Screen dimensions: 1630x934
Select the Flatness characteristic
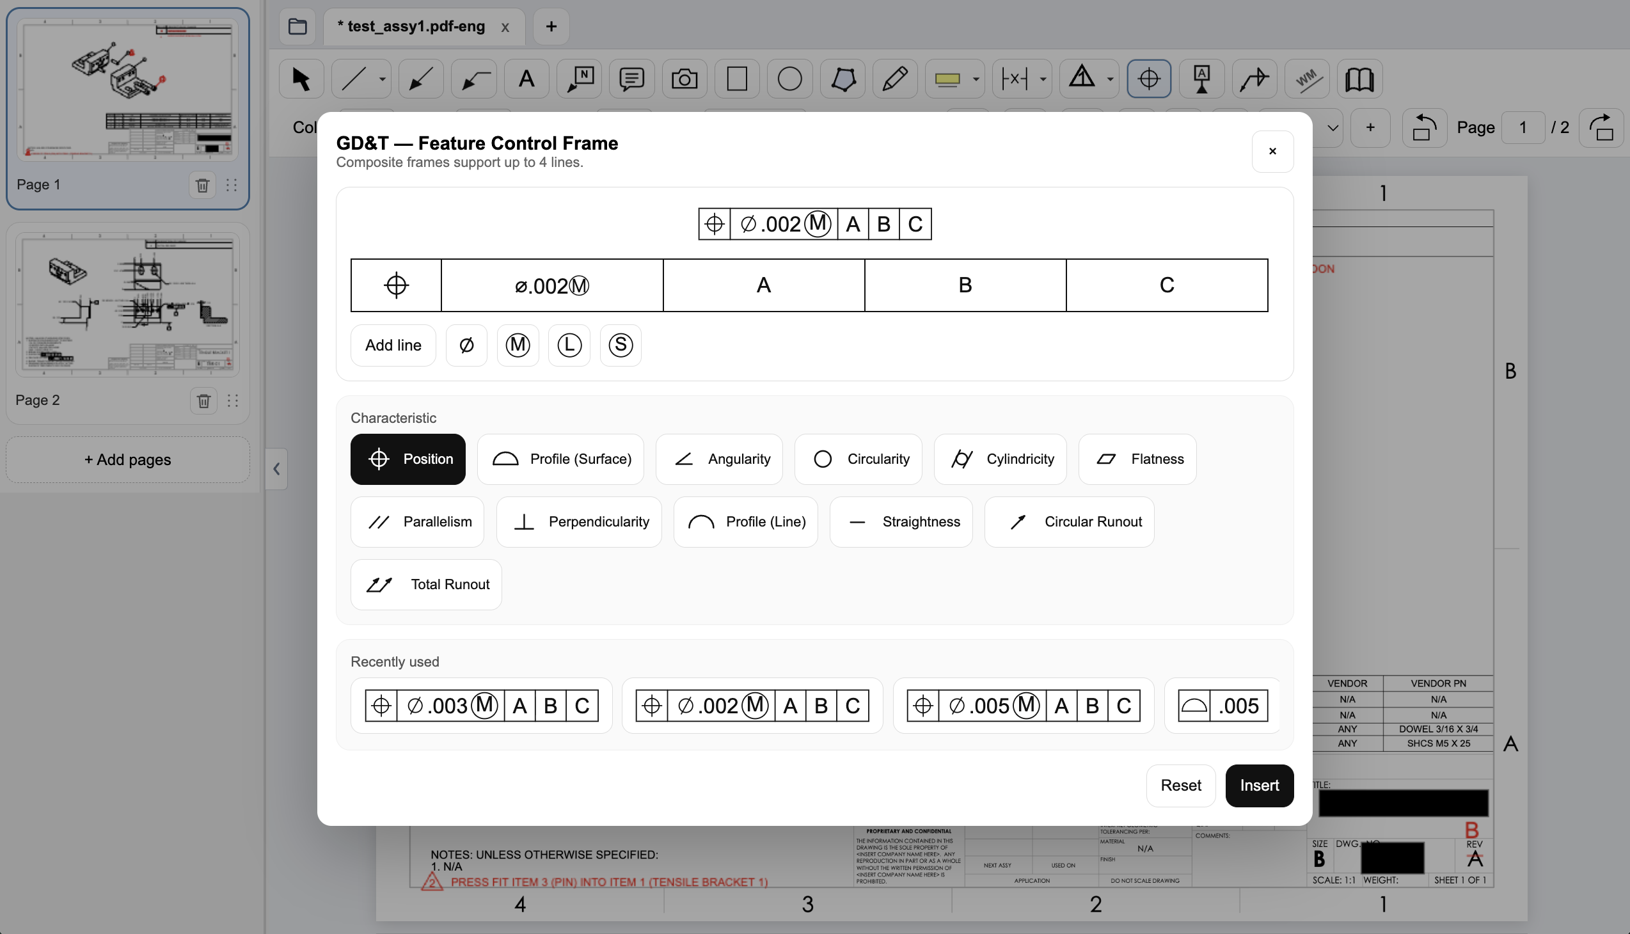(x=1137, y=459)
